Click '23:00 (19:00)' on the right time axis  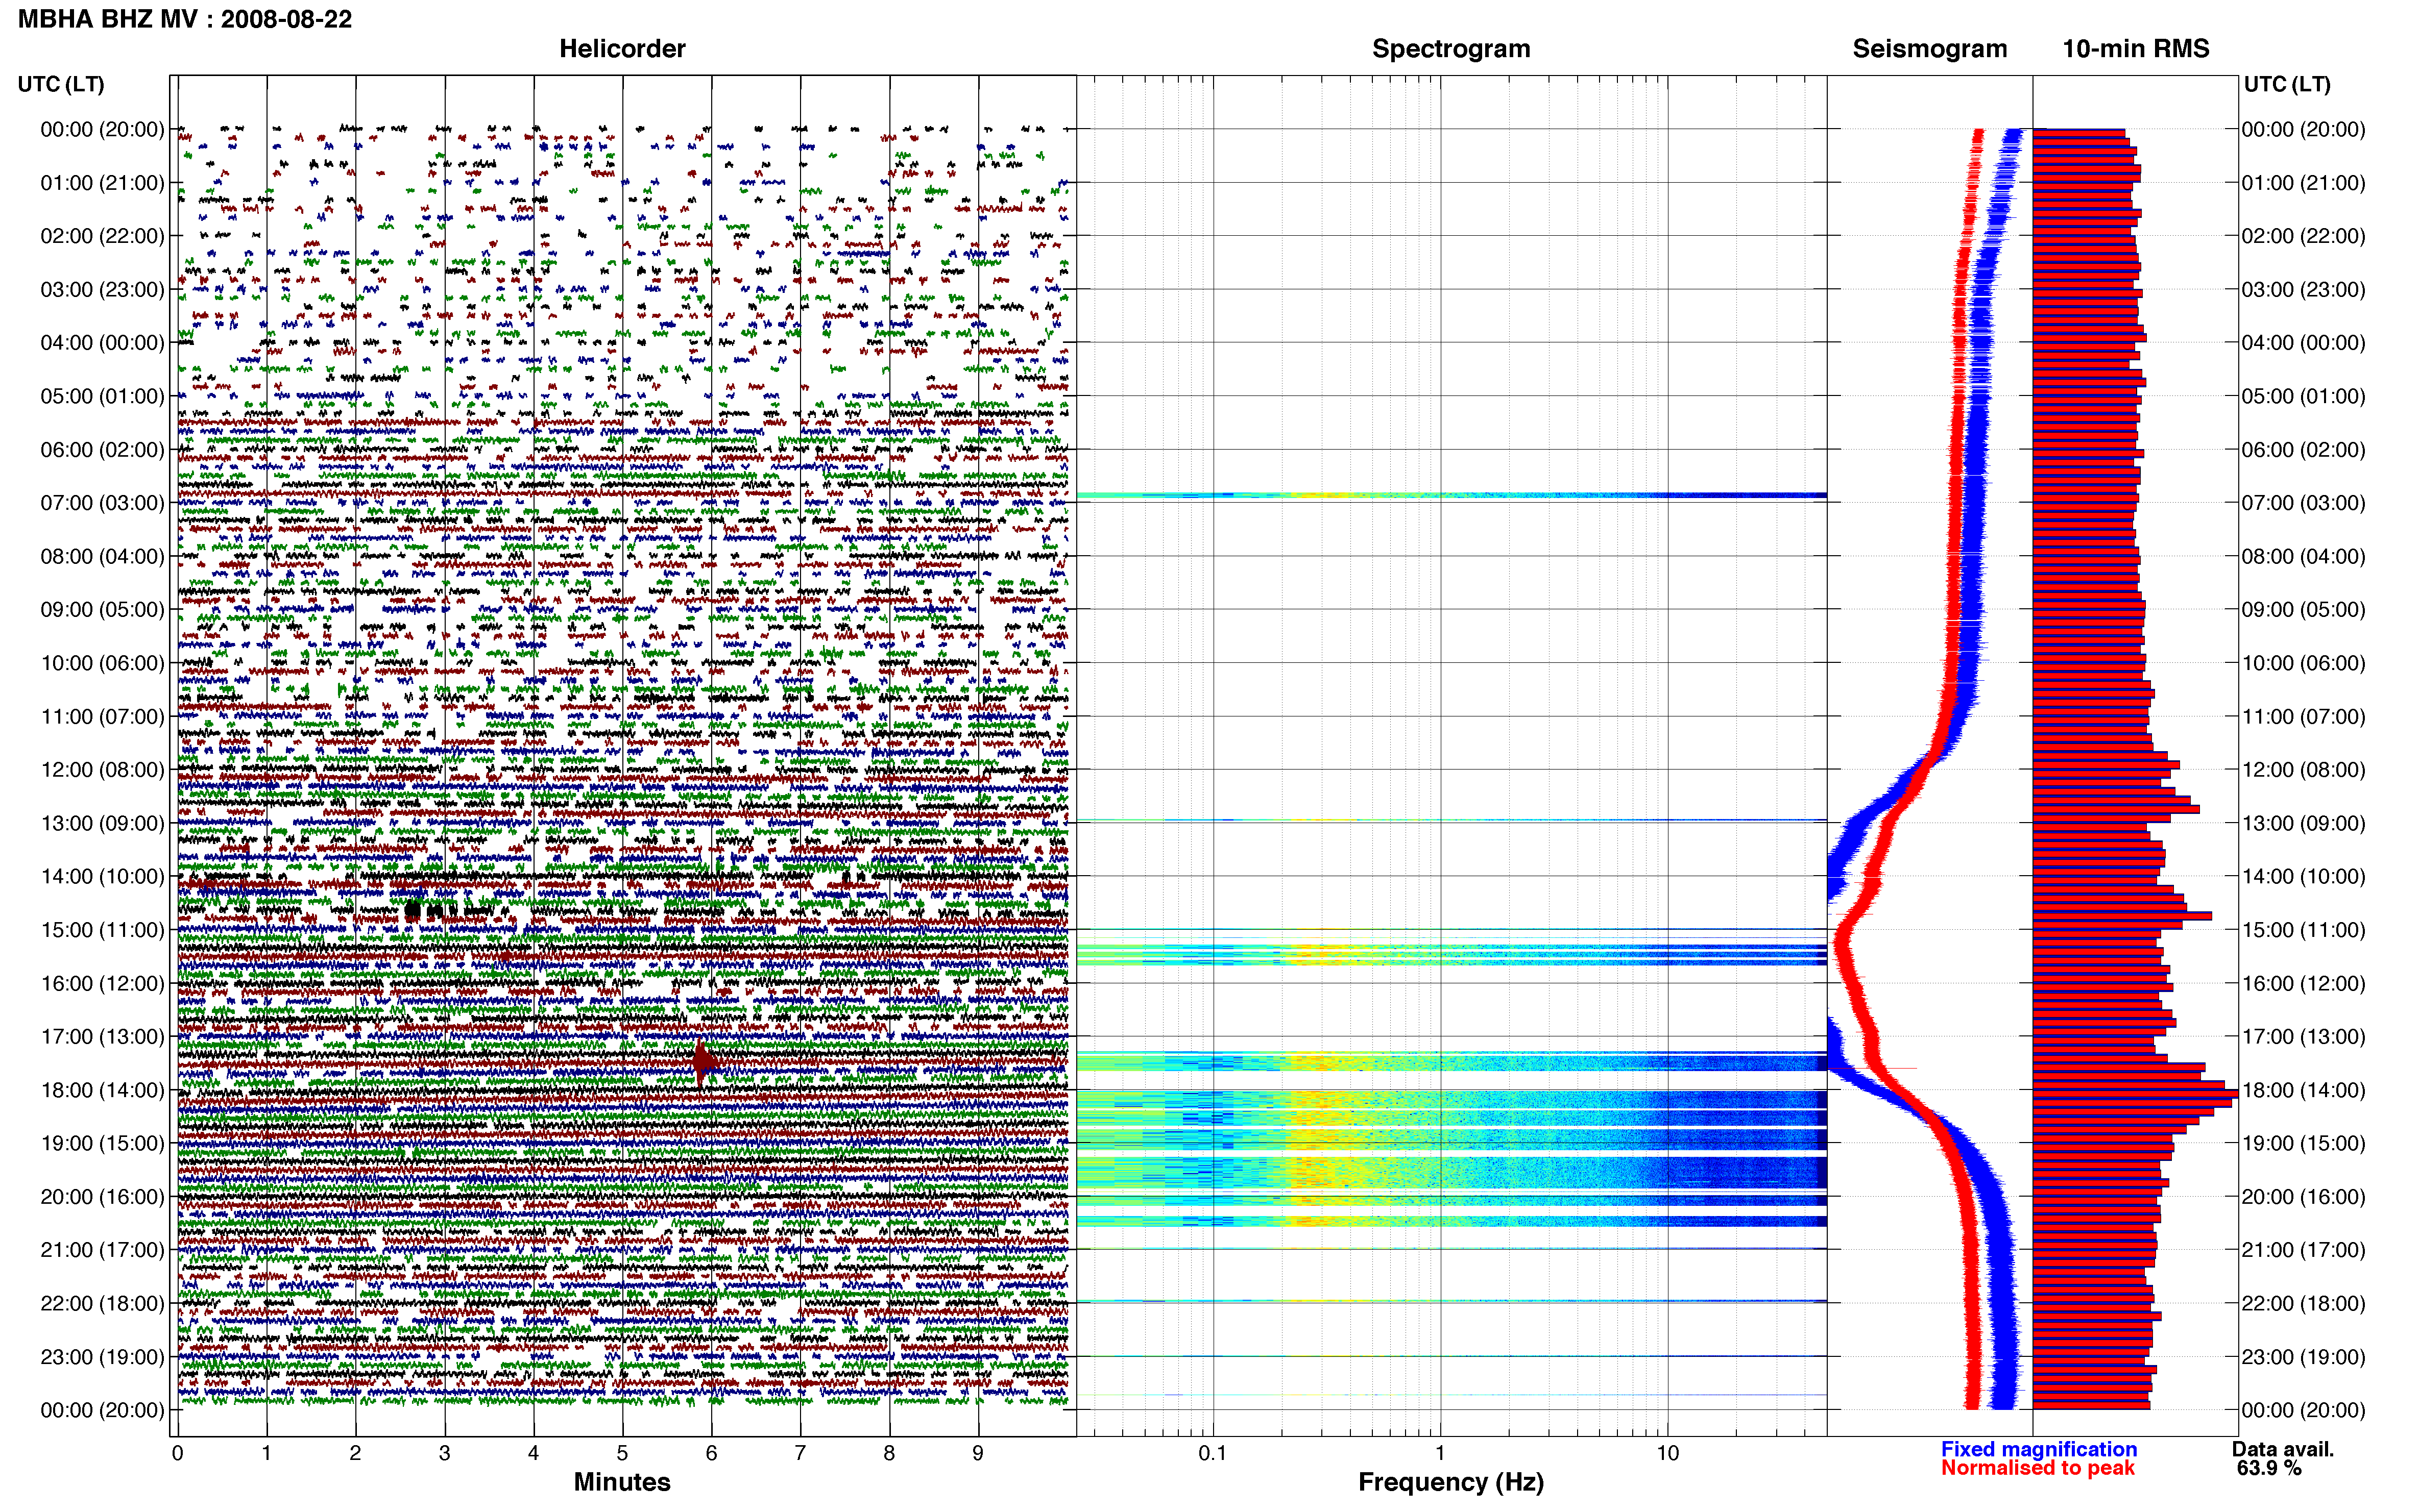(x=2304, y=1357)
